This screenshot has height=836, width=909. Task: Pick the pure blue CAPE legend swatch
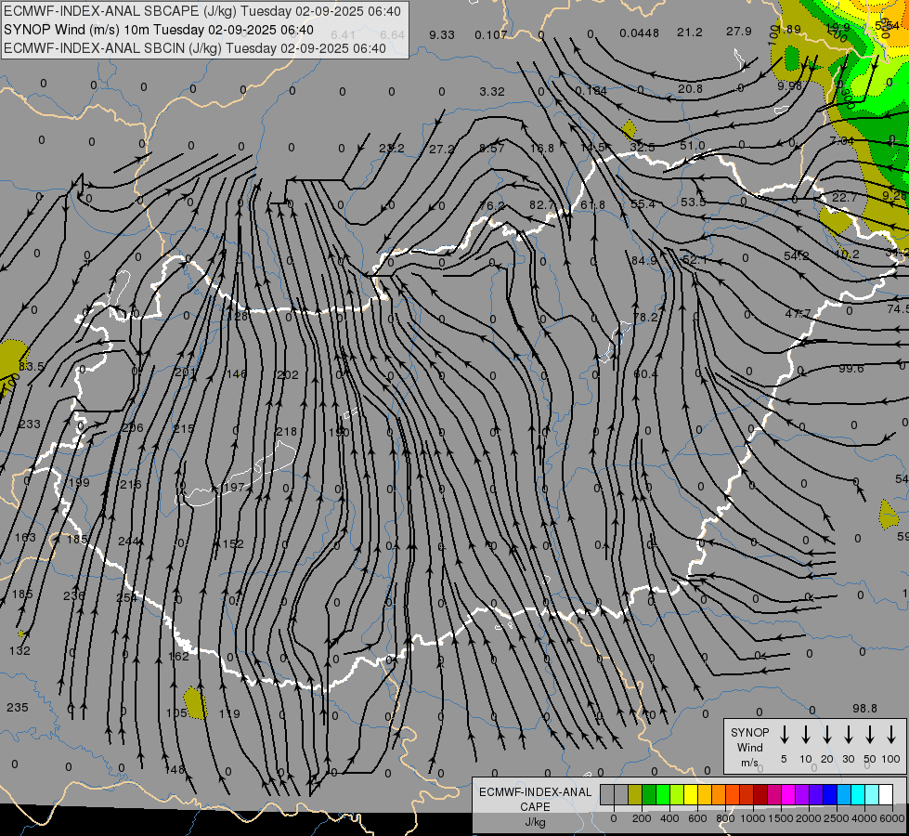coord(830,794)
